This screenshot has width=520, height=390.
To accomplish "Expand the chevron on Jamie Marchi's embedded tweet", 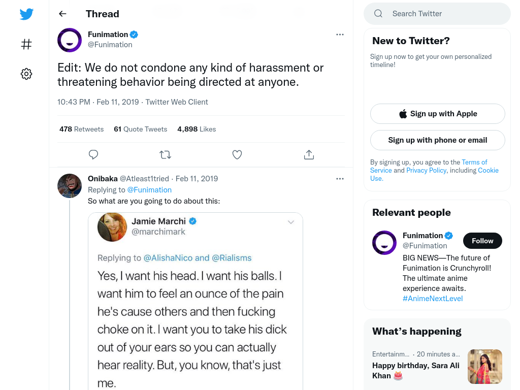I will pyautogui.click(x=291, y=222).
